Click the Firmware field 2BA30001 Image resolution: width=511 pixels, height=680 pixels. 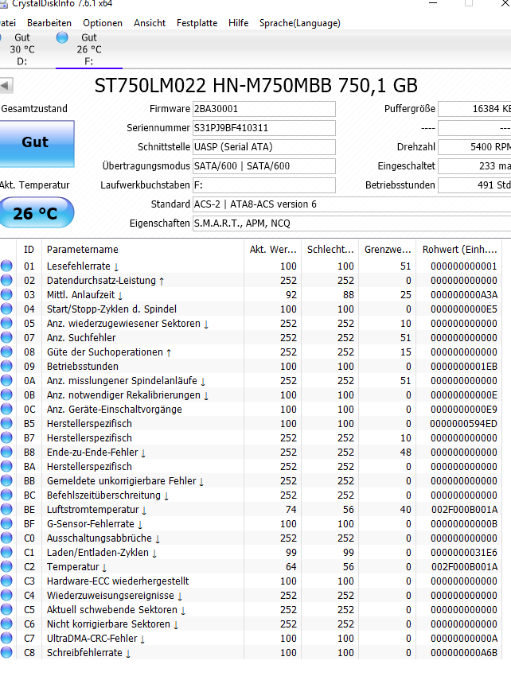264,109
